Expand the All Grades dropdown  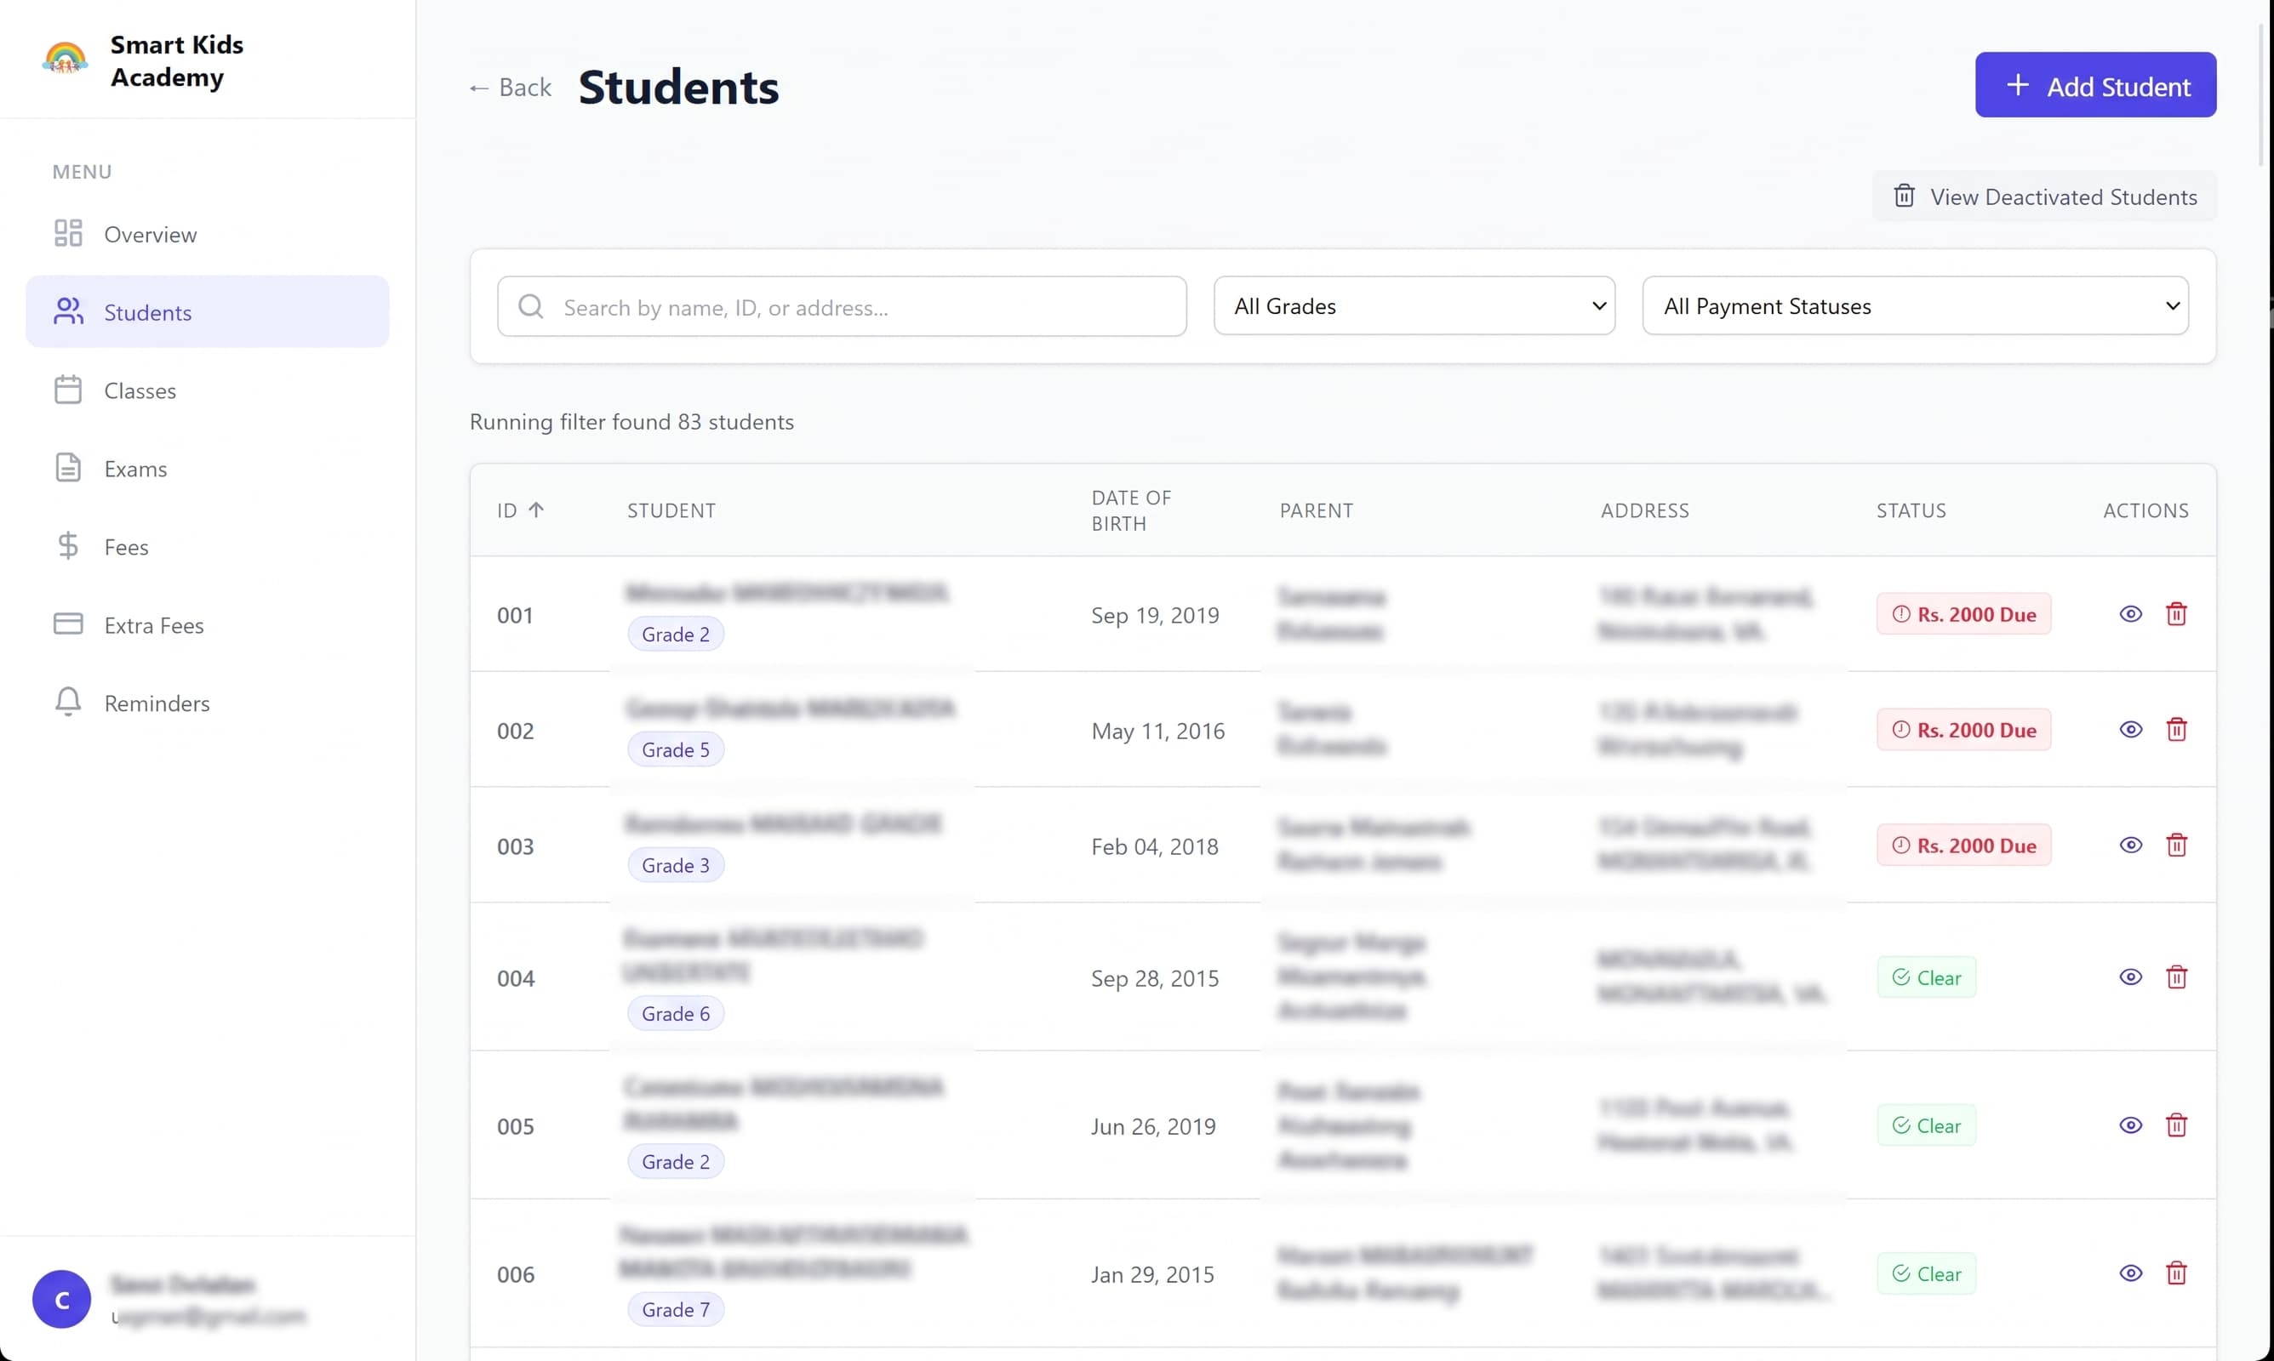coord(1414,305)
